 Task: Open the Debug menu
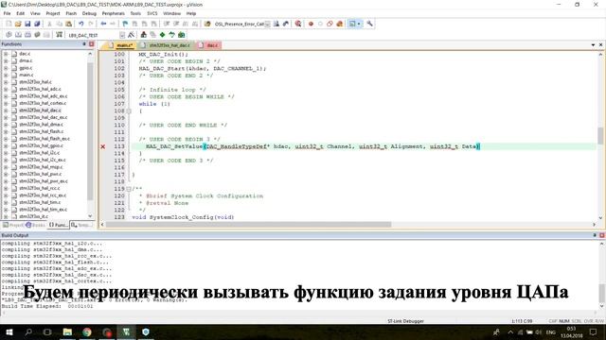[x=89, y=13]
